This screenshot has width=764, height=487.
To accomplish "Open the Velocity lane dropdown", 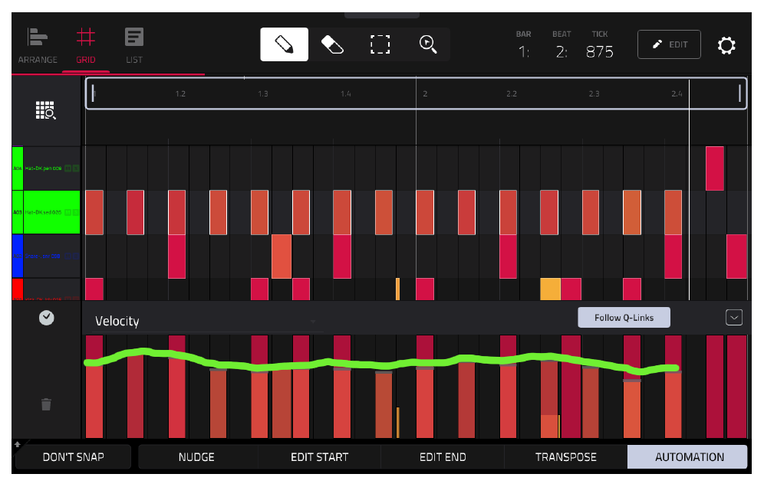I will pos(206,321).
